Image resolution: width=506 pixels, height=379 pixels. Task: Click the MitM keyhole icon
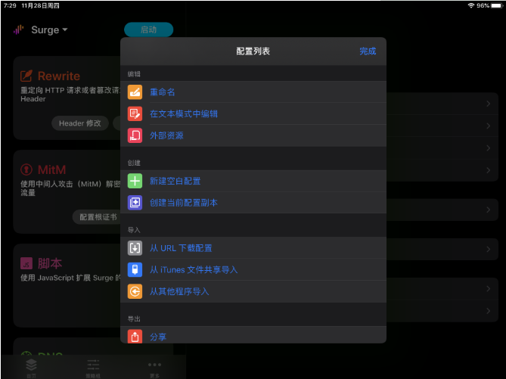[26, 169]
